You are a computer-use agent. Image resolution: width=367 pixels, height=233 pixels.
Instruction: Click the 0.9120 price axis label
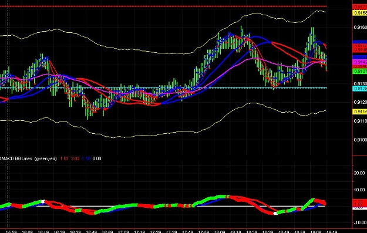click(361, 102)
